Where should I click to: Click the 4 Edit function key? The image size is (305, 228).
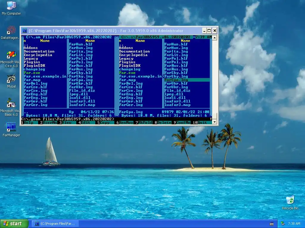[x=87, y=123]
